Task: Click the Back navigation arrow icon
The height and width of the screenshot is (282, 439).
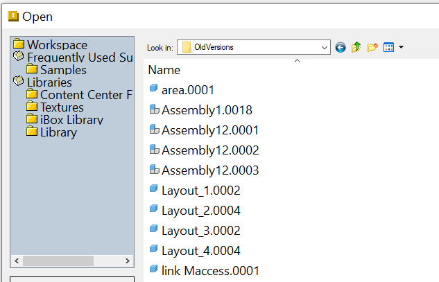Action: pos(341,47)
